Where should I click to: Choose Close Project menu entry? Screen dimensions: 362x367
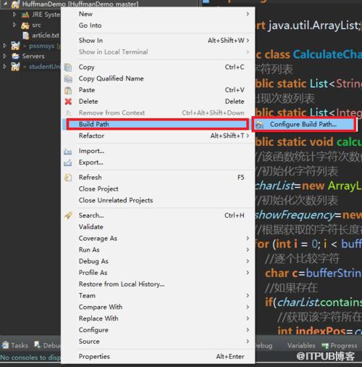coord(159,189)
